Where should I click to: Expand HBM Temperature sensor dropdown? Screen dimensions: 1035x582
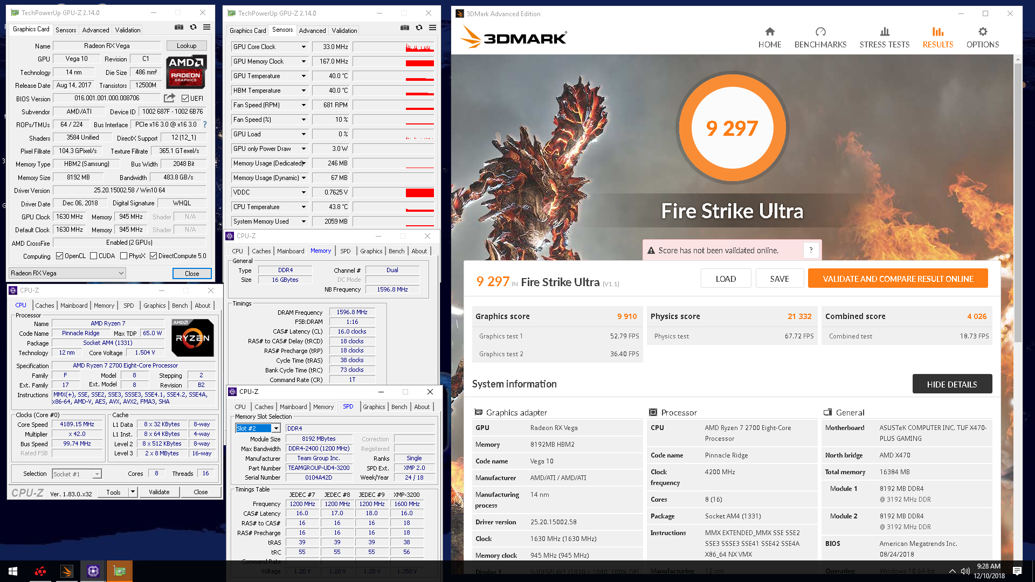pos(303,91)
